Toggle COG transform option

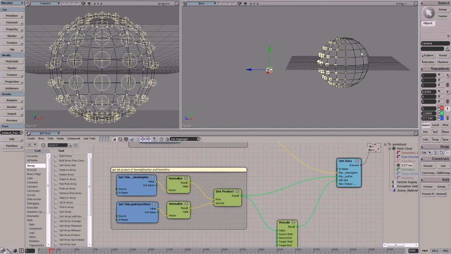(426, 140)
